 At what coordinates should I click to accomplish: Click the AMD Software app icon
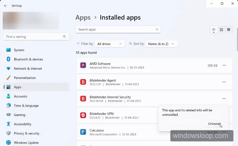83,65
